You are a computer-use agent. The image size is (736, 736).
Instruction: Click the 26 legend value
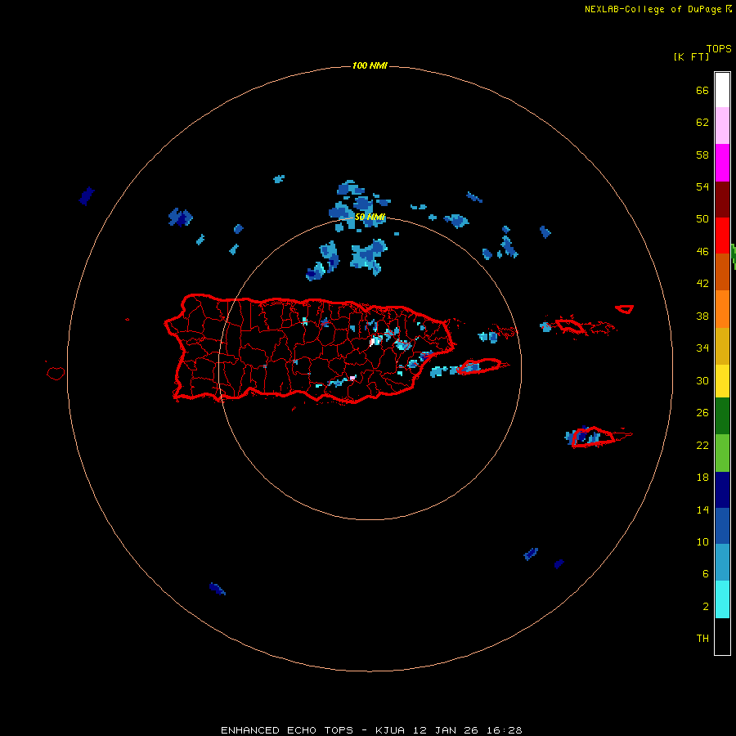coord(702,413)
